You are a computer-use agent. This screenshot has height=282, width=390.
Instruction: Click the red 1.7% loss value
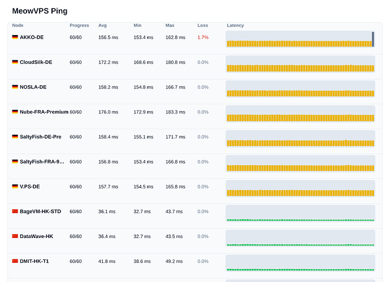[x=203, y=37]
